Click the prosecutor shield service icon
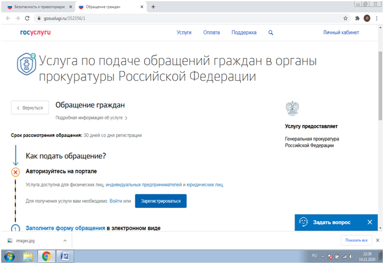 (x=26, y=64)
